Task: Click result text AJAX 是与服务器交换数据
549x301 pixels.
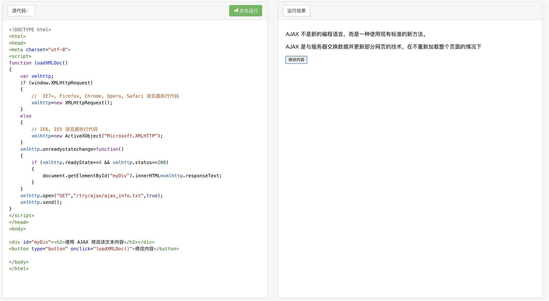Action: point(383,47)
